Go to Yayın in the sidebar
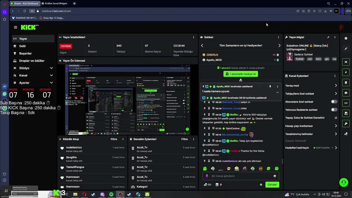The width and height of the screenshot is (352, 198). [x=33, y=39]
